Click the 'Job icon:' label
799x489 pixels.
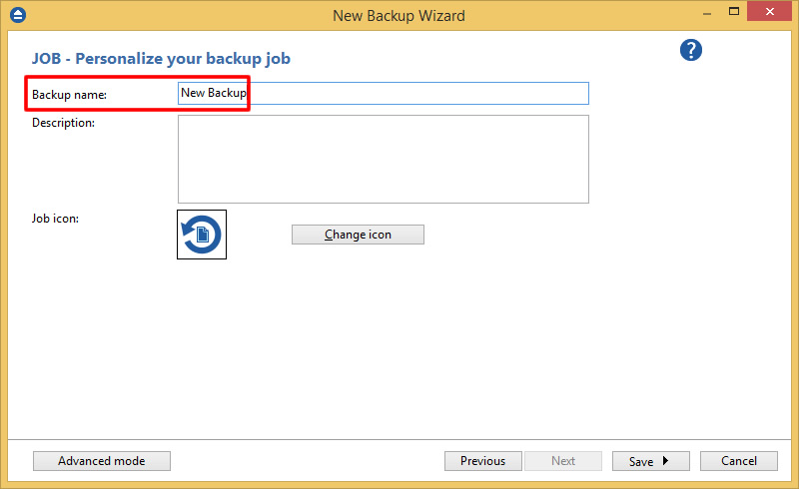point(55,218)
